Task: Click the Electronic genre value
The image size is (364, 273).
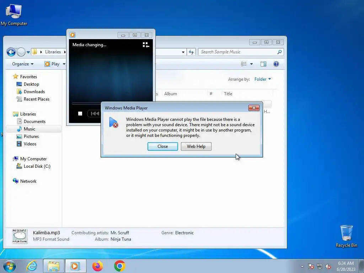Action: (x=184, y=233)
